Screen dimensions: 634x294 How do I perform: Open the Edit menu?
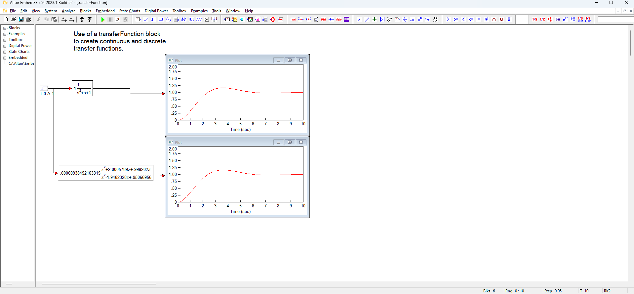[x=24, y=11]
